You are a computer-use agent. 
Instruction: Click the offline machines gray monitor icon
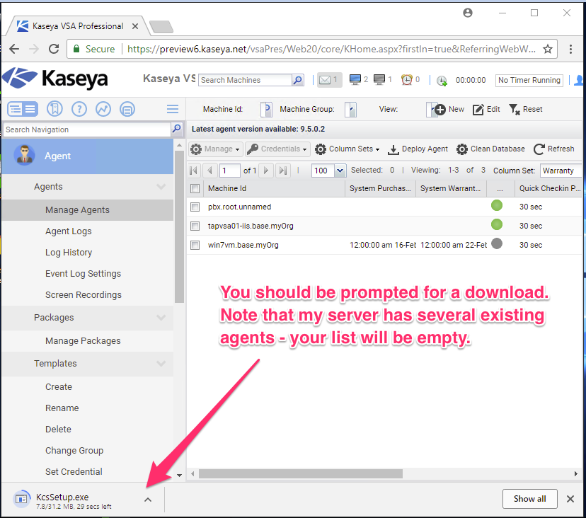pyautogui.click(x=379, y=79)
